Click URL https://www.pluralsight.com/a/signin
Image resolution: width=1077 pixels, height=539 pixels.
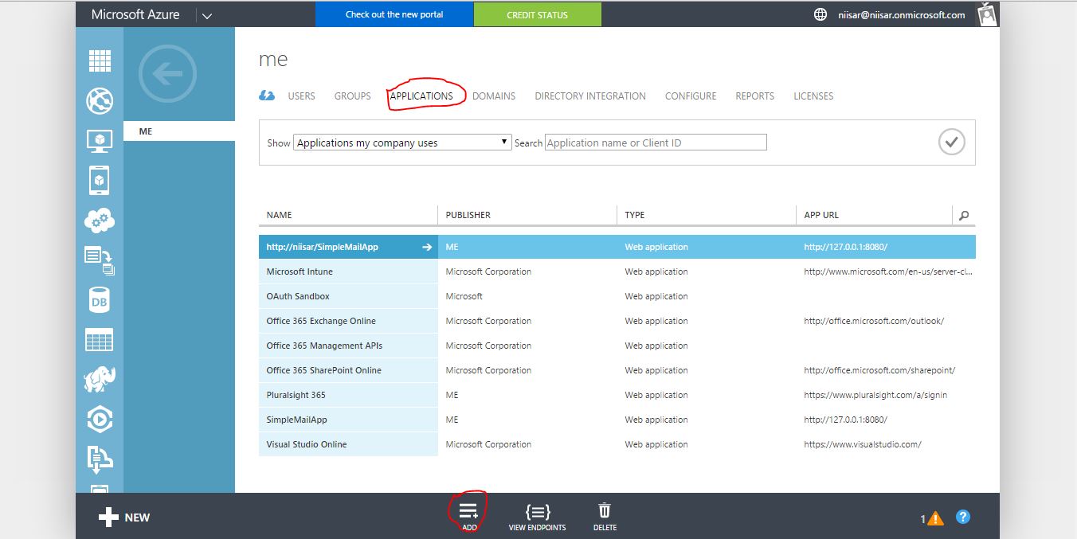pos(875,395)
